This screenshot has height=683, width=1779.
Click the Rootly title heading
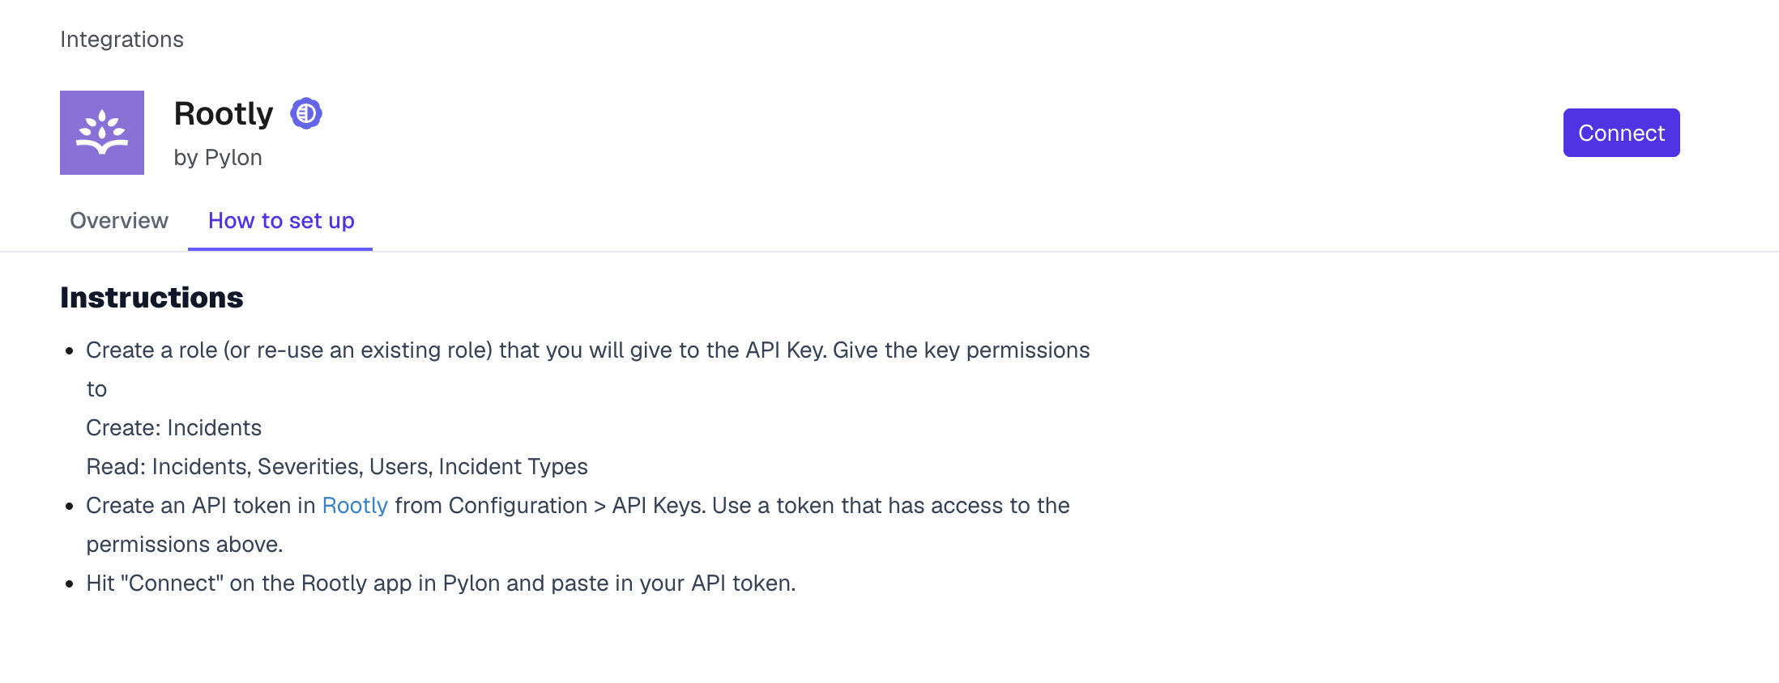[224, 114]
